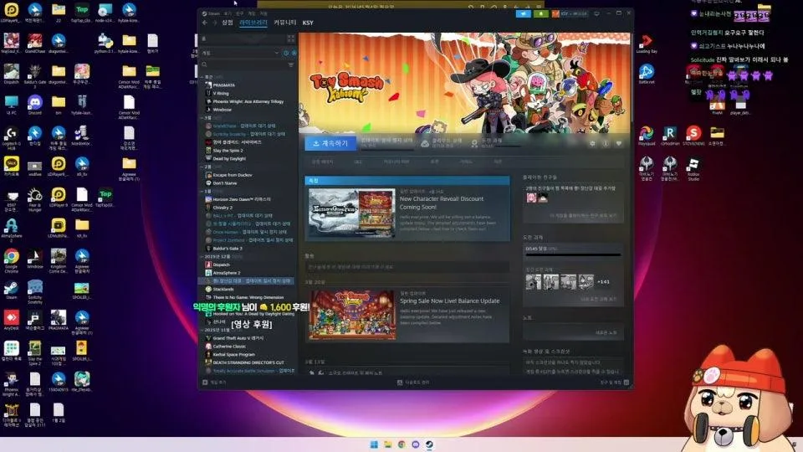Select Stacklands in the game list
The image size is (803, 452).
click(x=223, y=289)
